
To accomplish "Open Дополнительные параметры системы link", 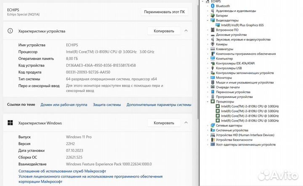I will (159, 105).
